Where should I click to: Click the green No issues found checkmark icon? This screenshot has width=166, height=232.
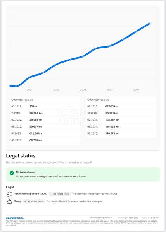(x=12, y=173)
